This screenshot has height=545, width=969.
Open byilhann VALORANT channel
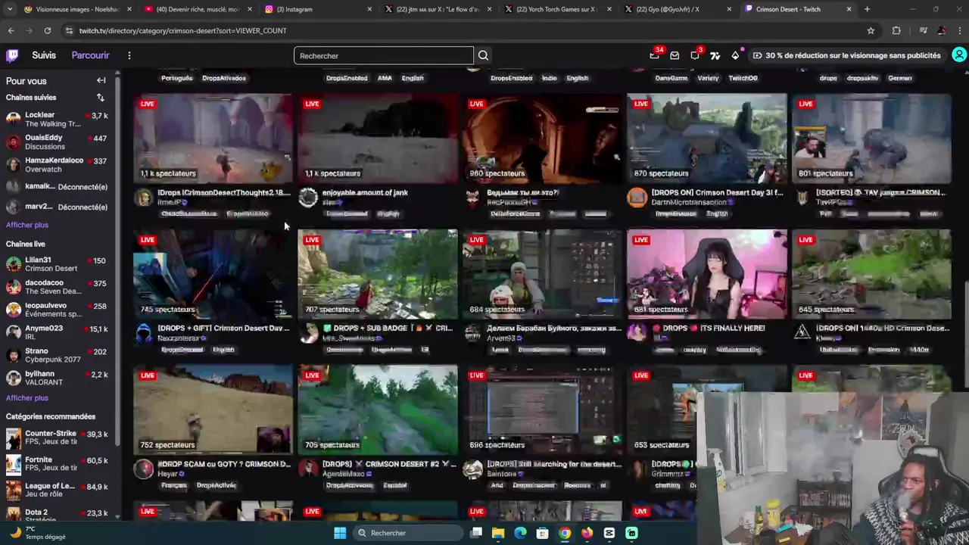(58, 378)
